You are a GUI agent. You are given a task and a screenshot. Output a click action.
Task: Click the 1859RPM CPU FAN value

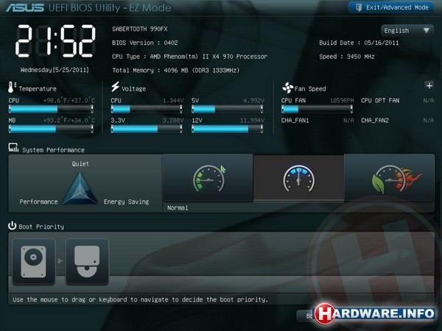pos(342,101)
